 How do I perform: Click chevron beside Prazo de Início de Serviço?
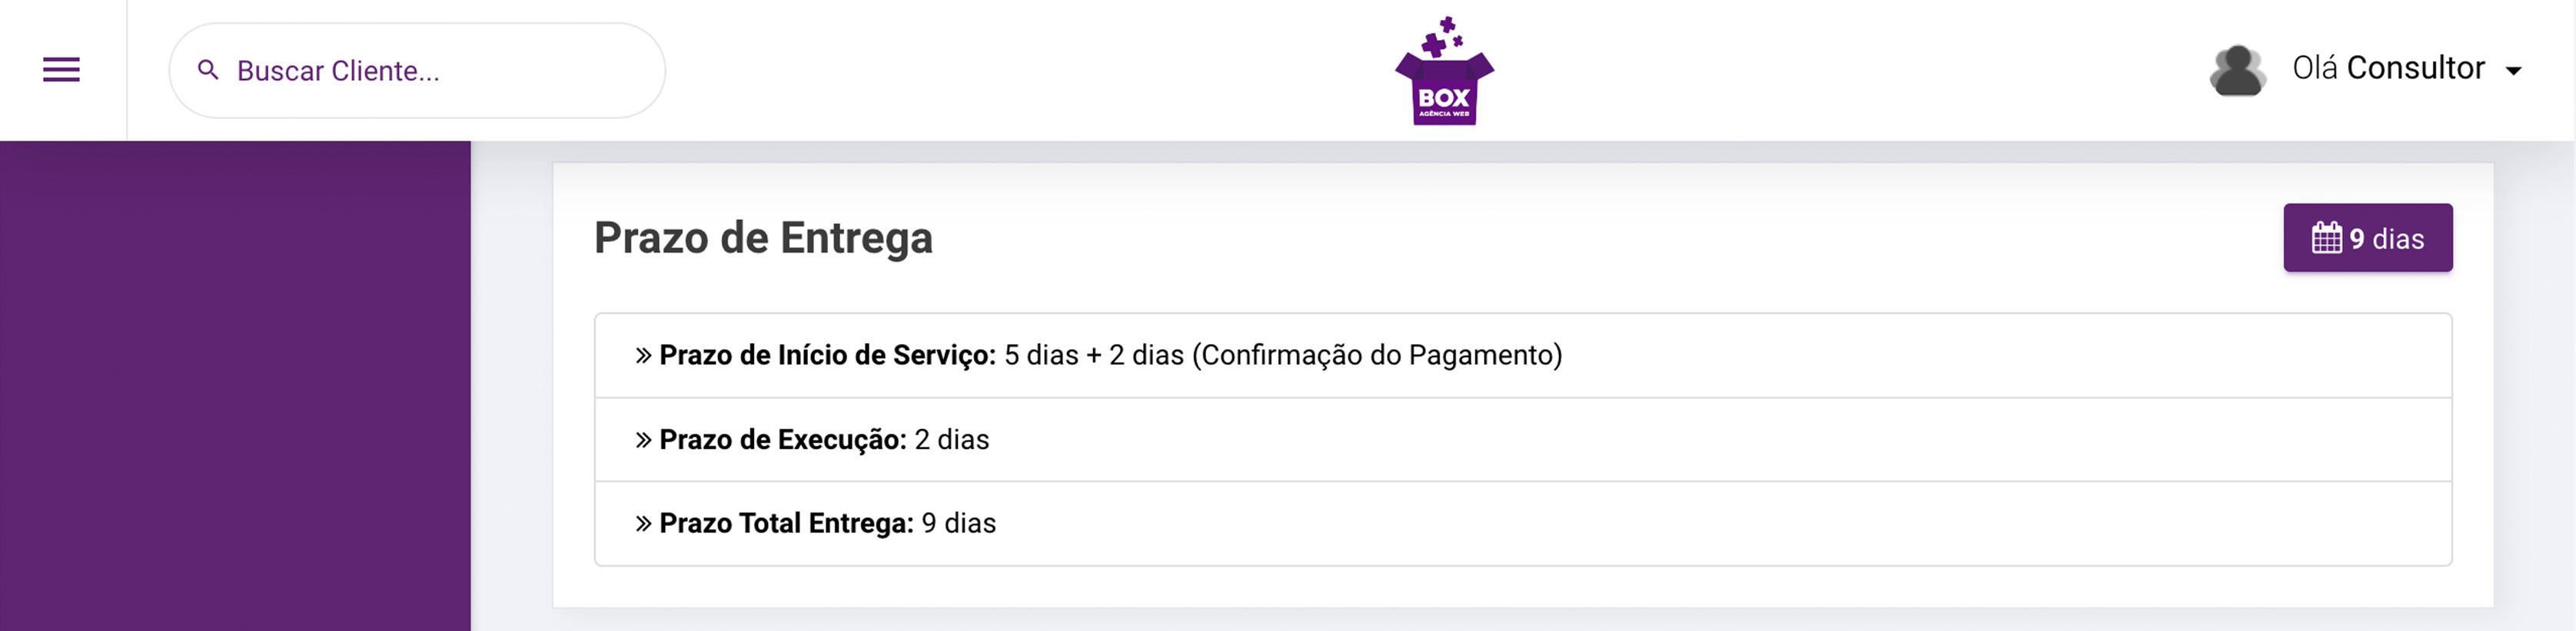click(644, 355)
